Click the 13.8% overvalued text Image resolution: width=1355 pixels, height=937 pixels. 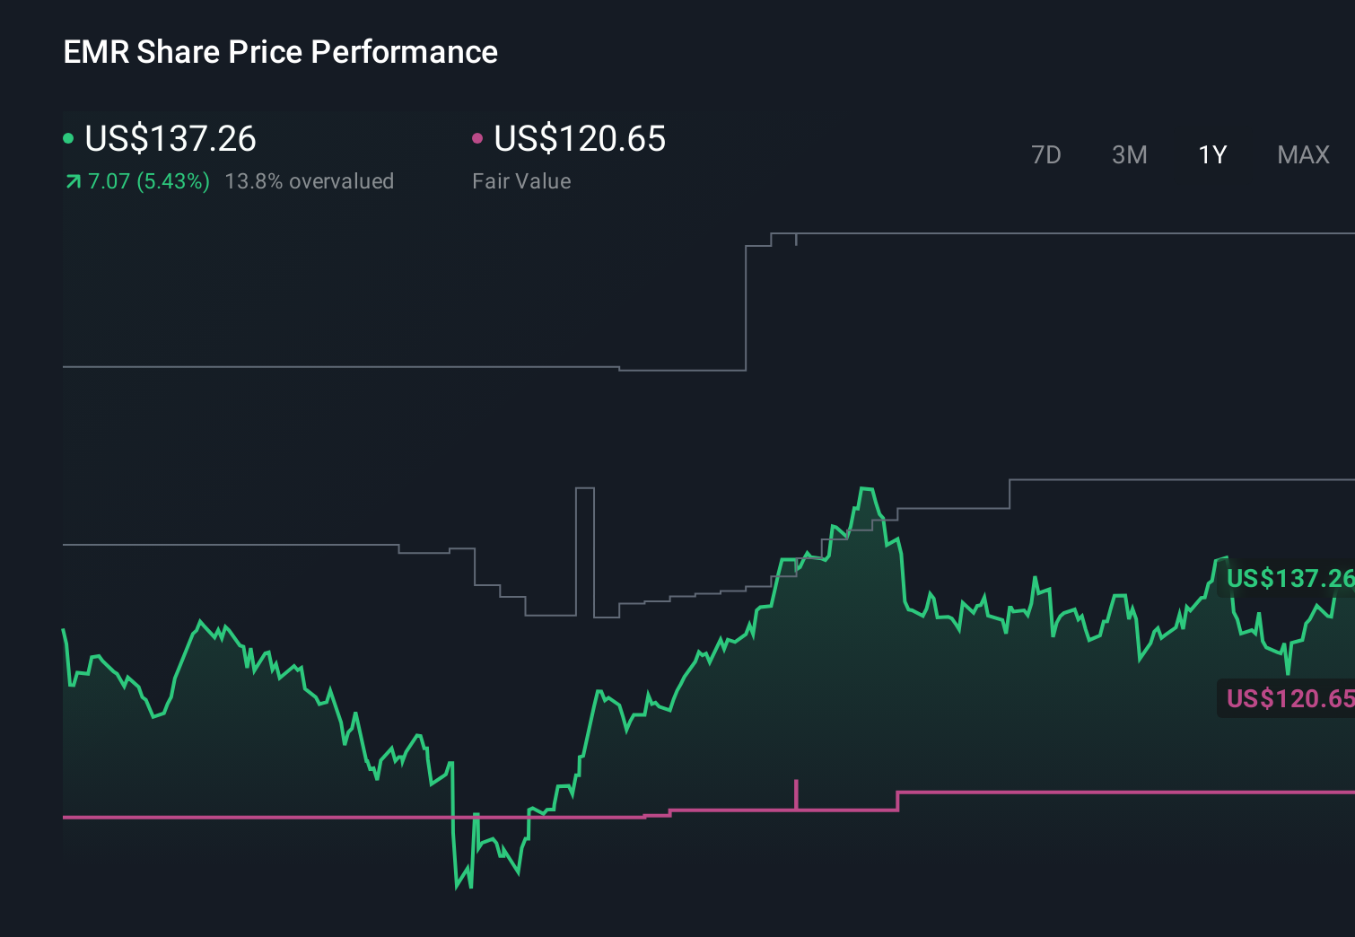tap(310, 181)
